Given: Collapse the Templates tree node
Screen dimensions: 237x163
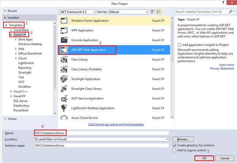Looking at the screenshot, I should click(6, 25).
